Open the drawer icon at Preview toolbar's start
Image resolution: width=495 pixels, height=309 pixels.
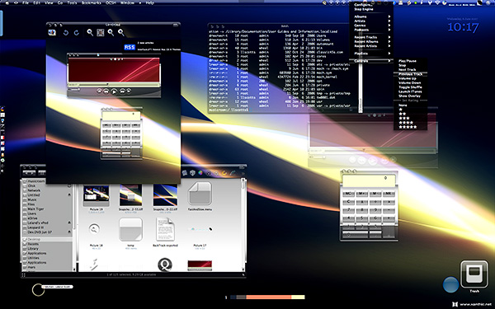pos(52,32)
